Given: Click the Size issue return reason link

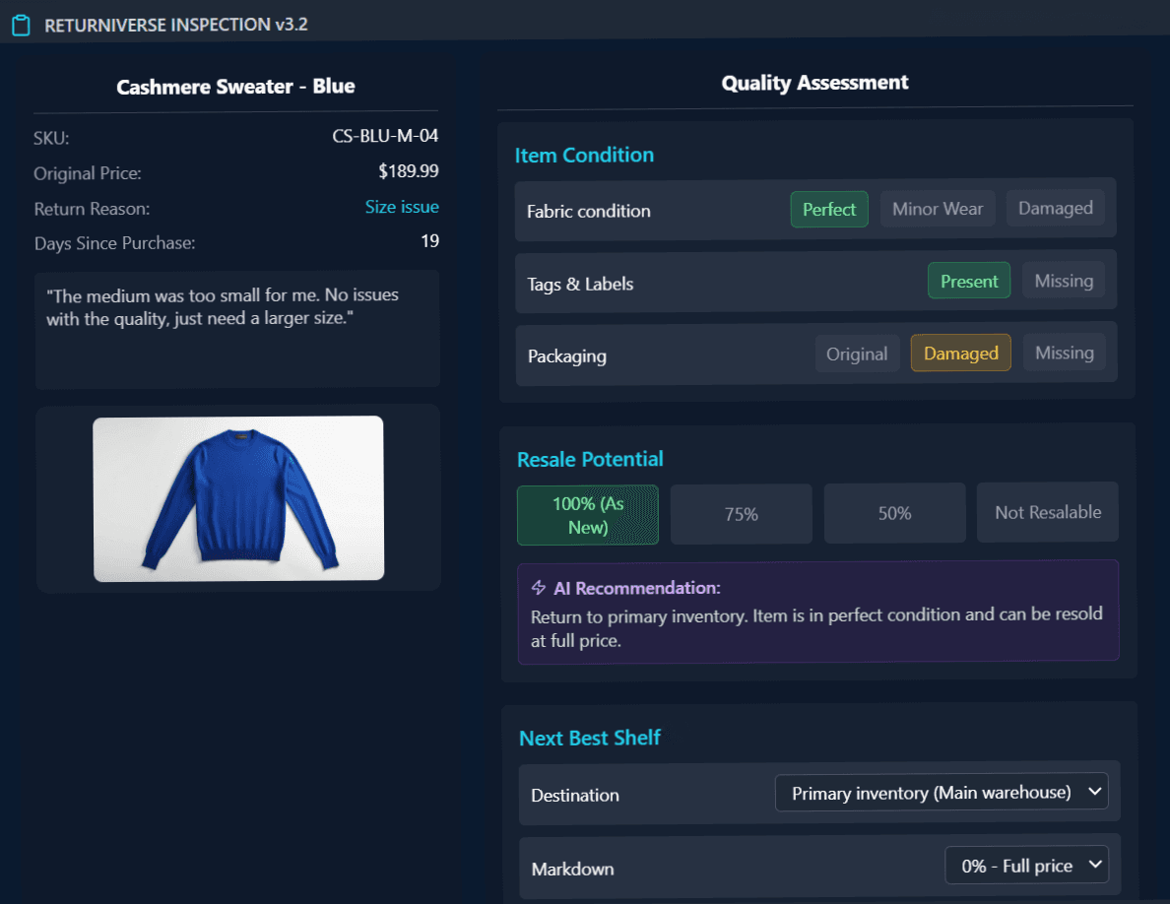Looking at the screenshot, I should point(402,207).
